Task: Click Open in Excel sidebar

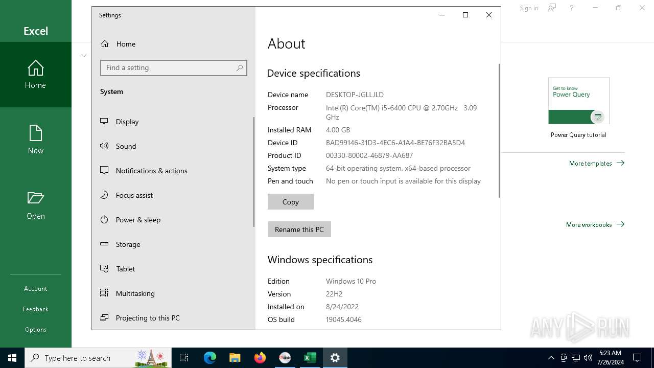Action: (x=36, y=205)
